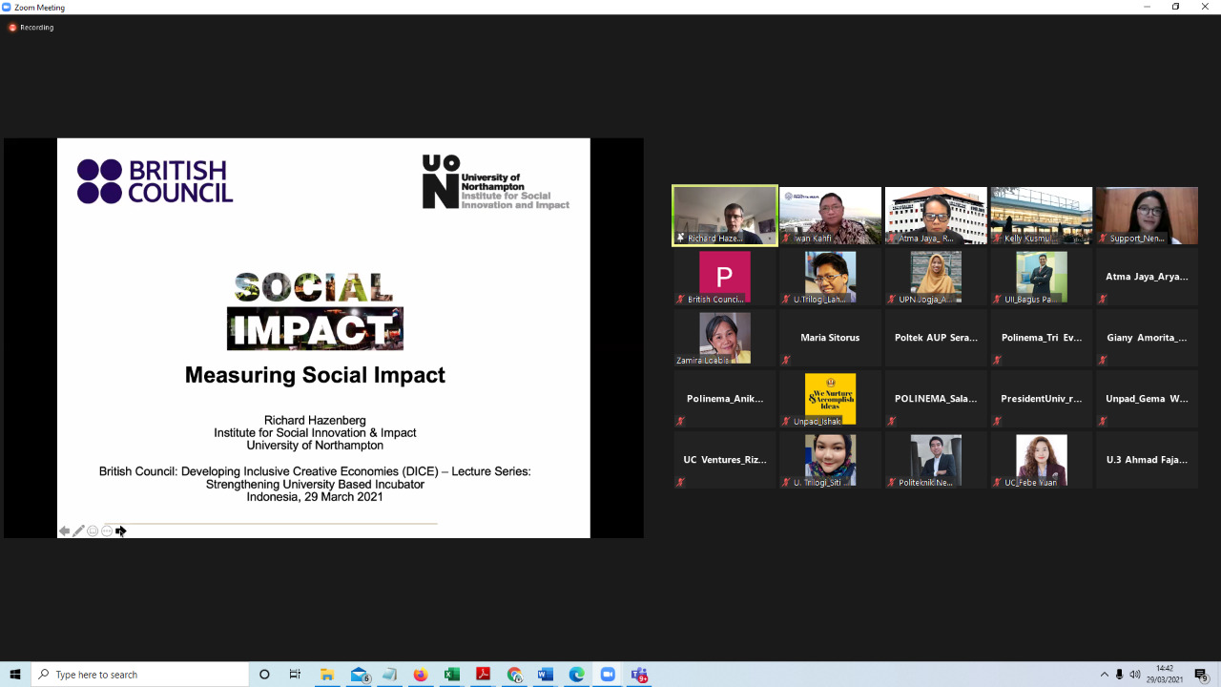Screen dimensions: 1221x687
Task: Click the Recording indicator
Action: pos(31,28)
